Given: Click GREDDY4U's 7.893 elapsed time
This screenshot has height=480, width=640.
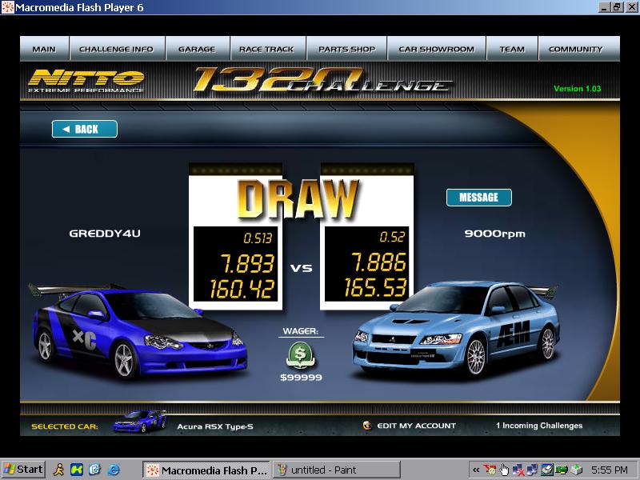Looking at the screenshot, I should (x=247, y=263).
